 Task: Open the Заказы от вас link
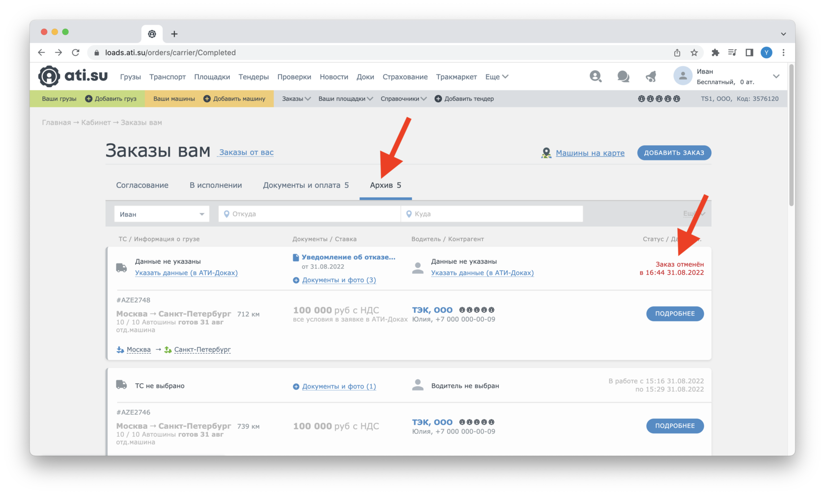pos(247,153)
